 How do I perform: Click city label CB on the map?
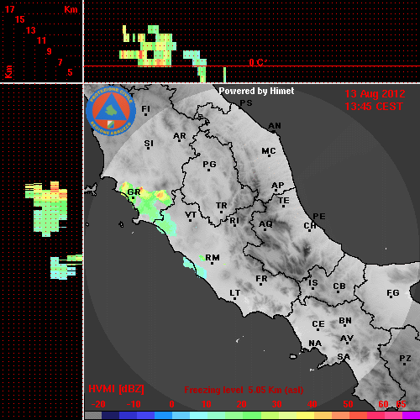pos(339,286)
